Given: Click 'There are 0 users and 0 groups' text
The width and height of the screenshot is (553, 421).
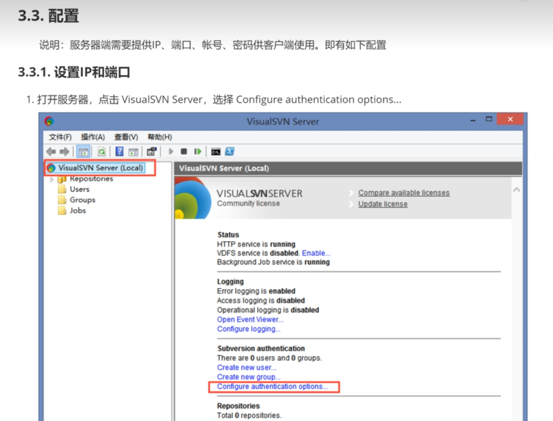Looking at the screenshot, I should 269,358.
